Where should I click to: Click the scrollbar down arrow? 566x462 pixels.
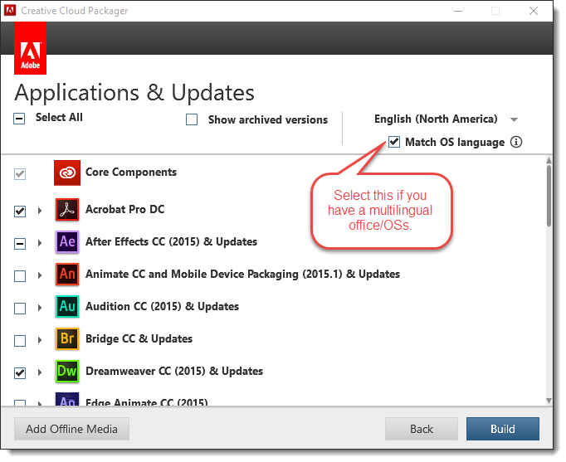pos(549,401)
